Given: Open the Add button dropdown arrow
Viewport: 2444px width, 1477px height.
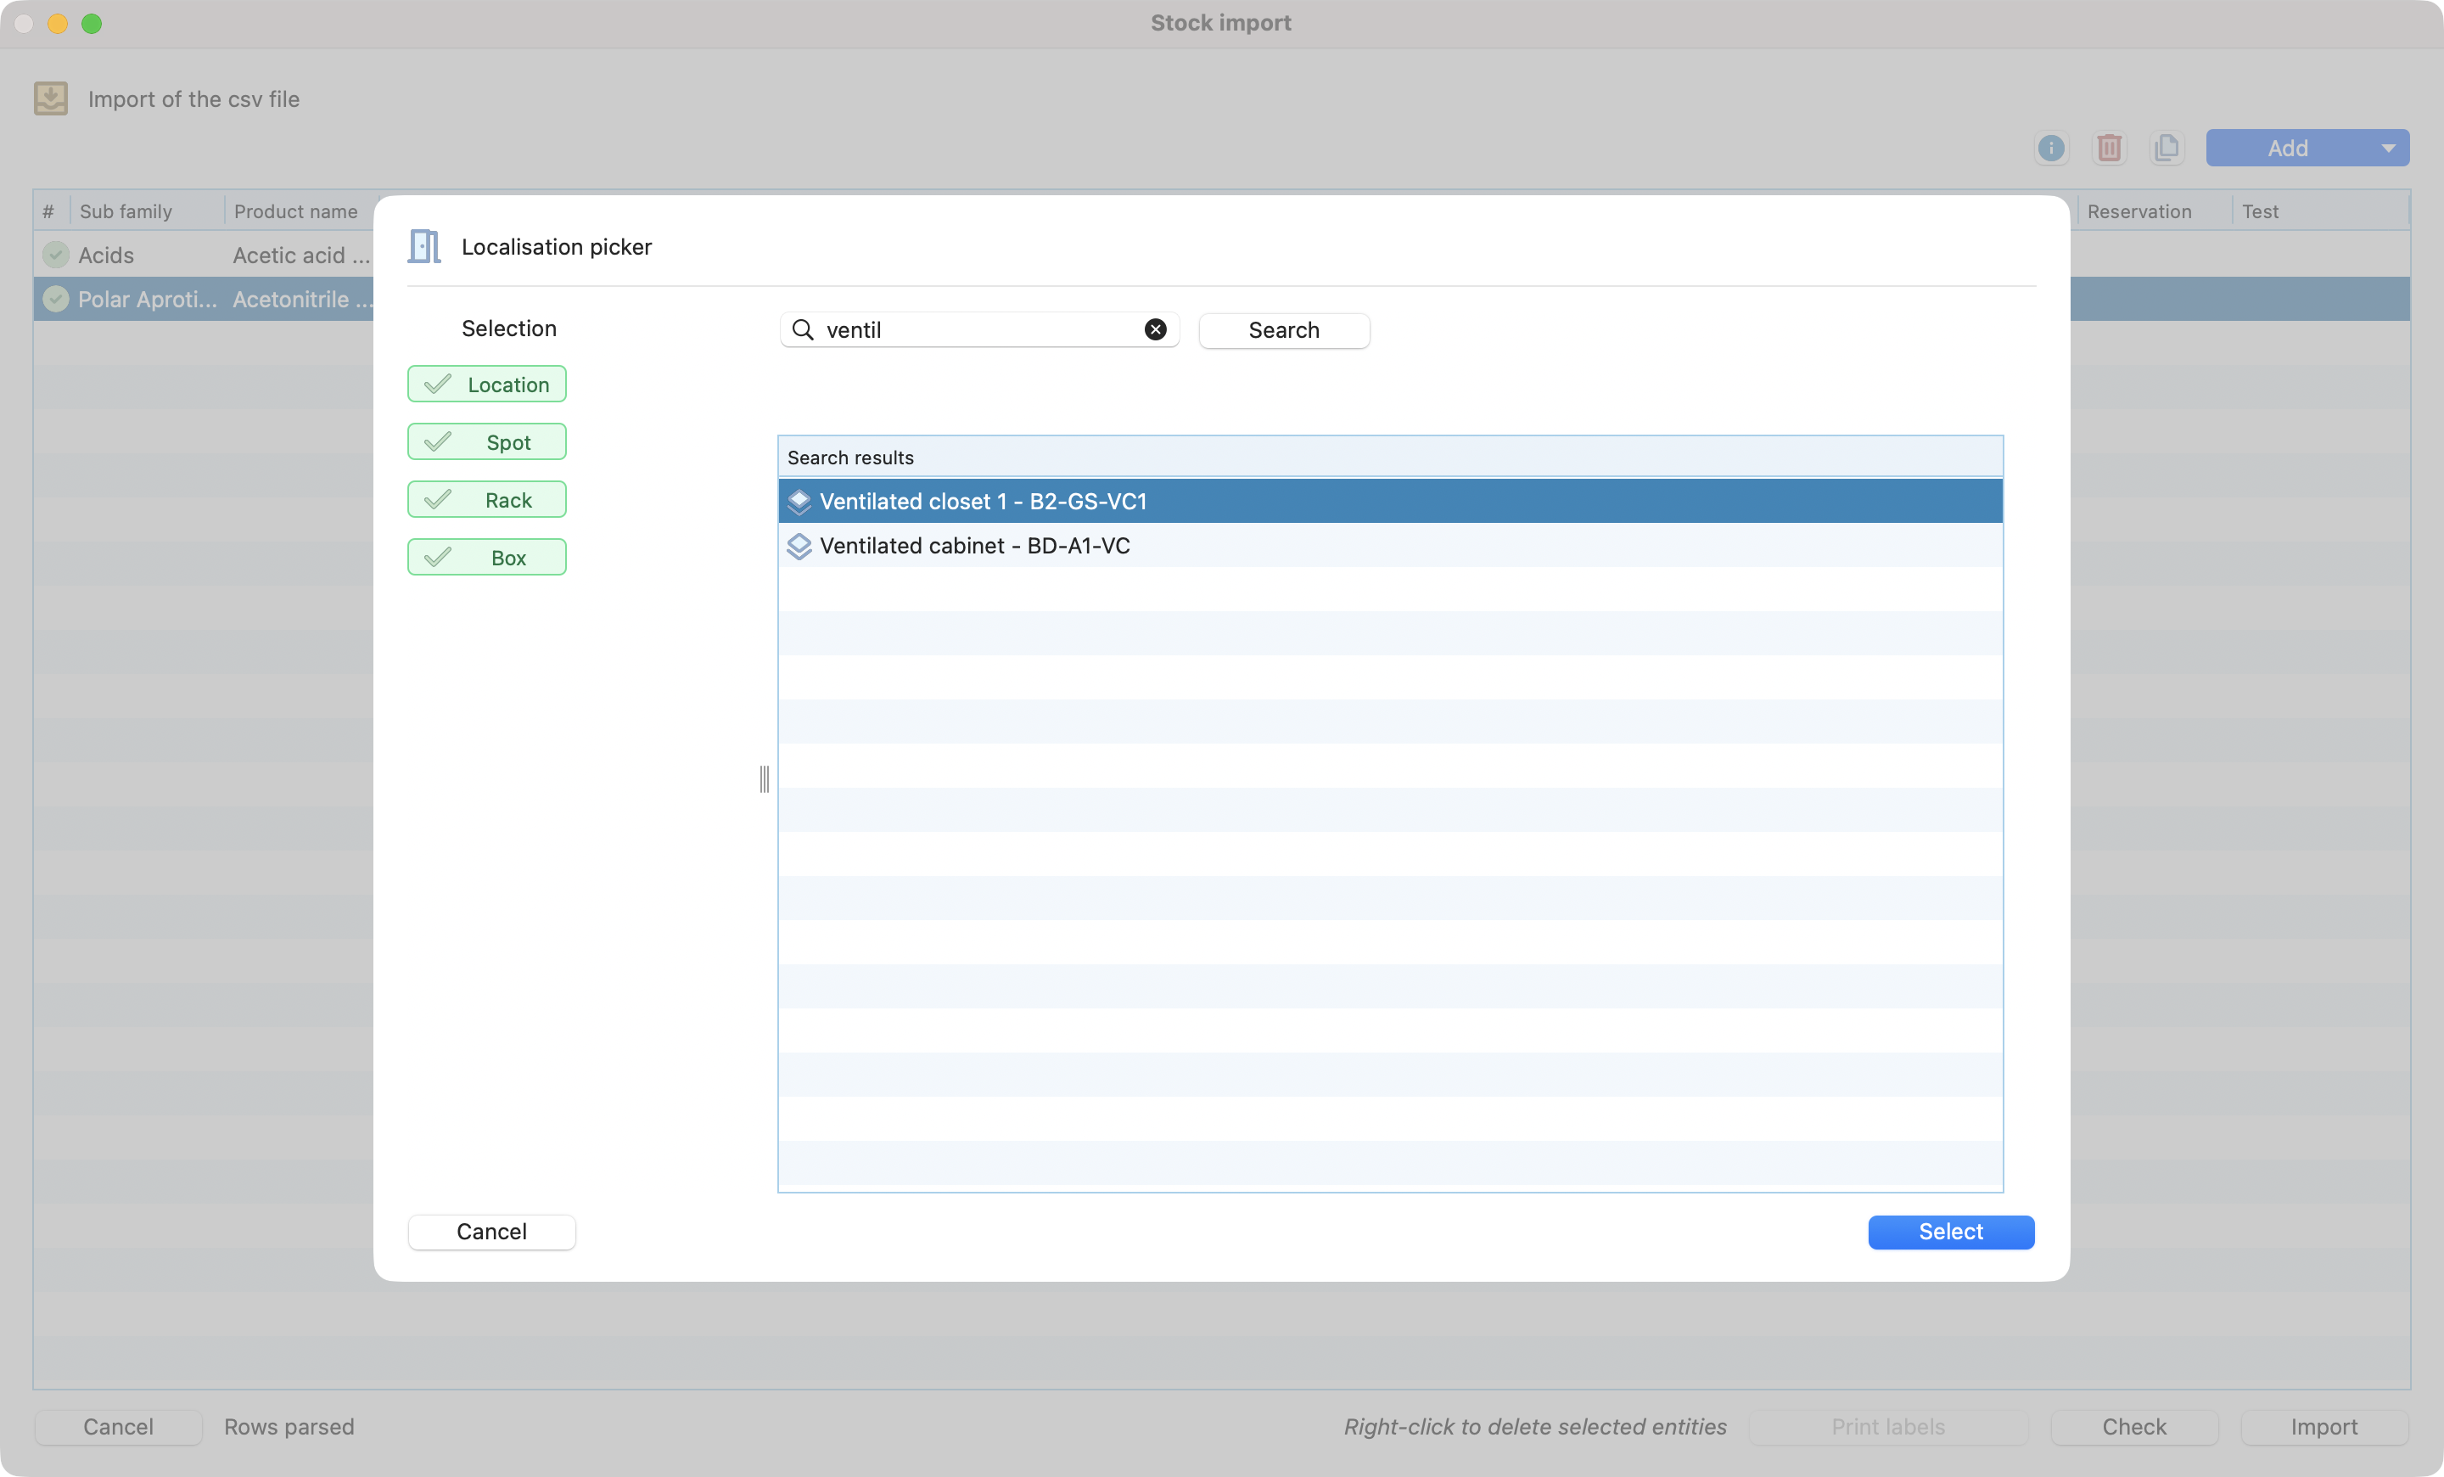Looking at the screenshot, I should tap(2387, 148).
